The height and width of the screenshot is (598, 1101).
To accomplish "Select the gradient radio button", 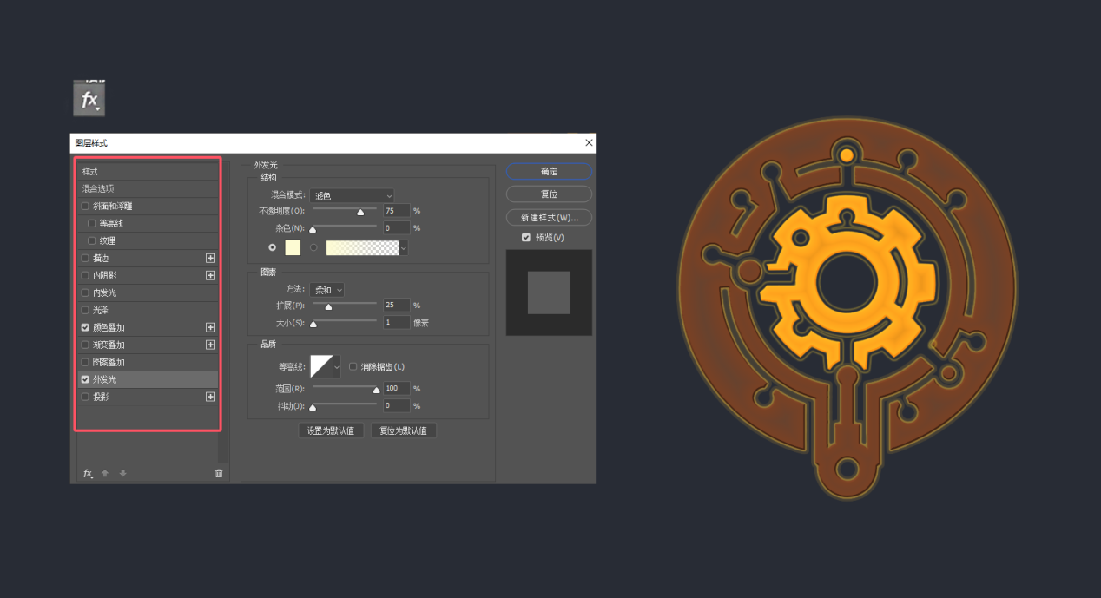I will pyautogui.click(x=313, y=247).
